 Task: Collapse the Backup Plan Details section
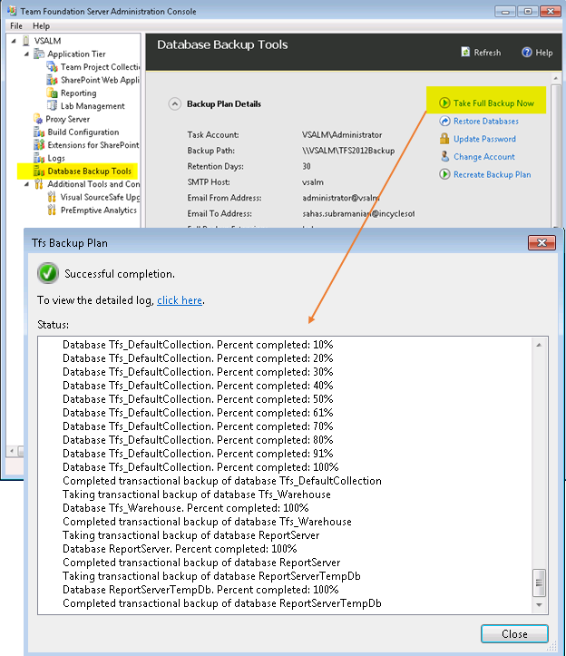point(174,104)
